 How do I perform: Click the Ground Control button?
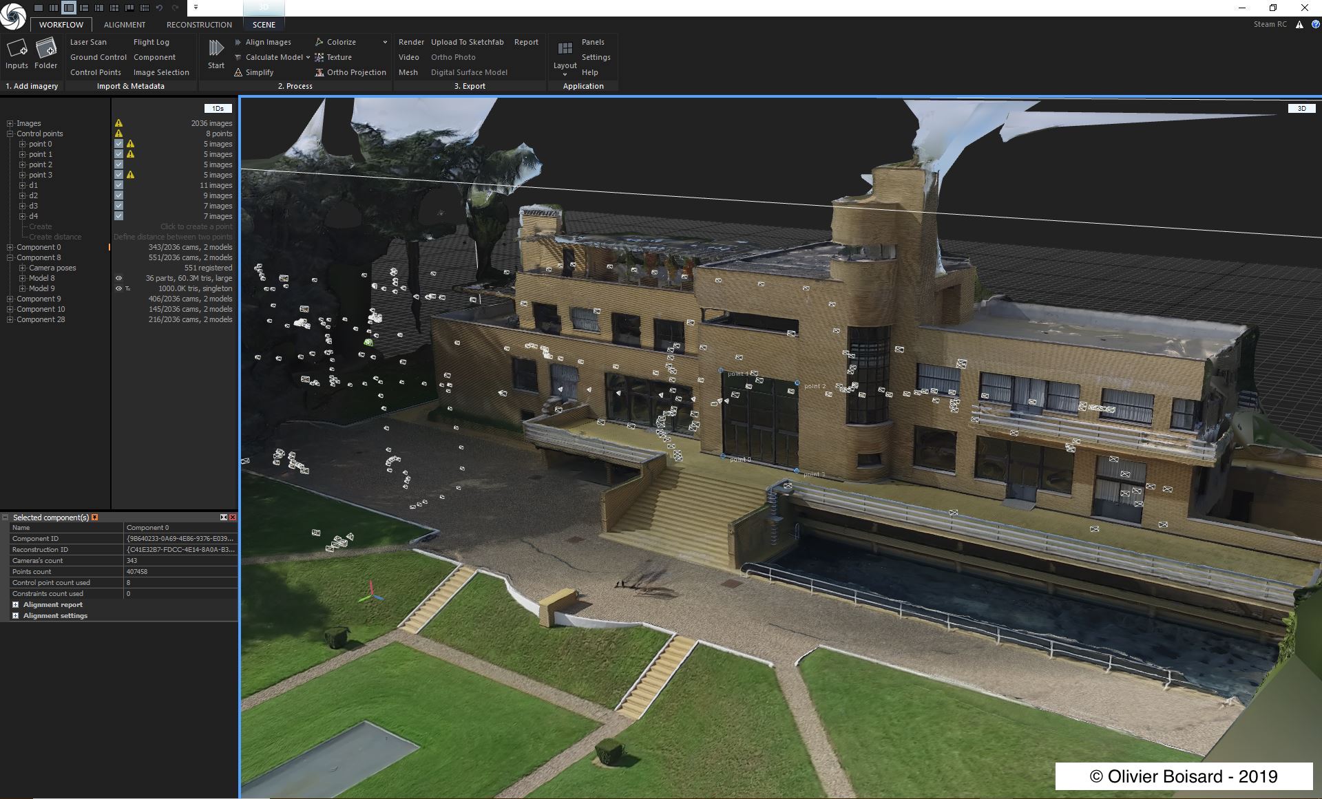coord(98,57)
